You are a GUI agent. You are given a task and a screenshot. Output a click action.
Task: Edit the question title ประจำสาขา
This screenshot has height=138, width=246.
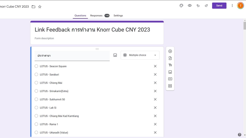[72, 56]
